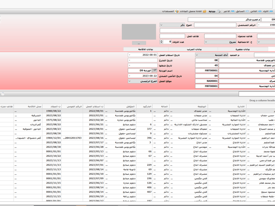Image resolution: width=275 pixels, height=206 pixels.
Task: Sort by ت استلام العمل column header
Action: (x=94, y=107)
